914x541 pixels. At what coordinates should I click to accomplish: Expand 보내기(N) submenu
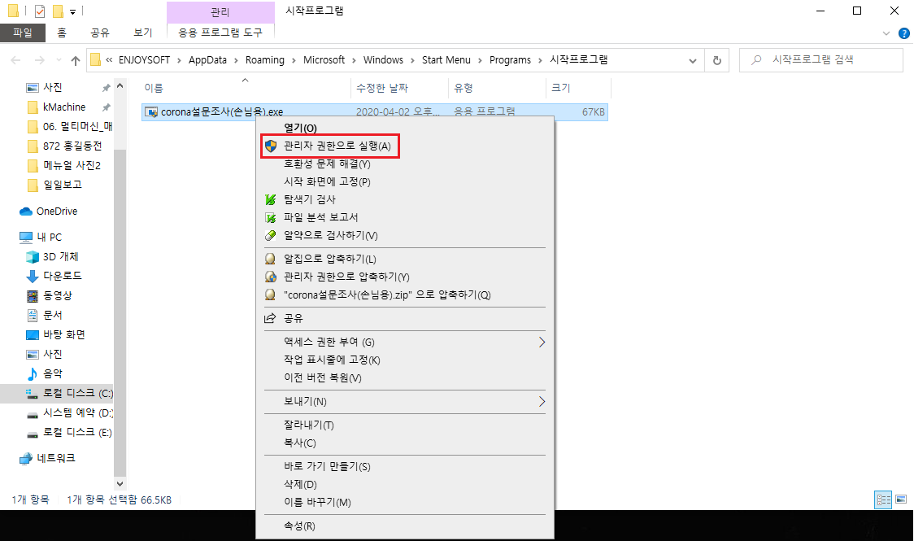pos(404,402)
